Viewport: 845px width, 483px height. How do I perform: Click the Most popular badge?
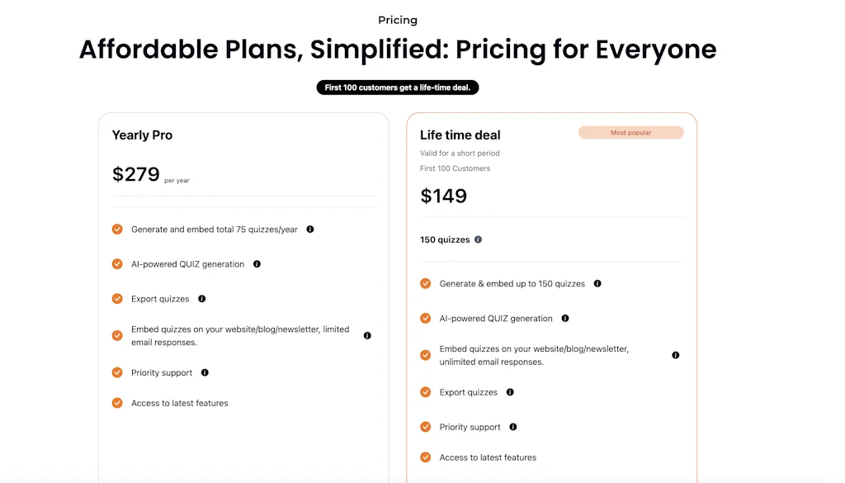tap(630, 132)
